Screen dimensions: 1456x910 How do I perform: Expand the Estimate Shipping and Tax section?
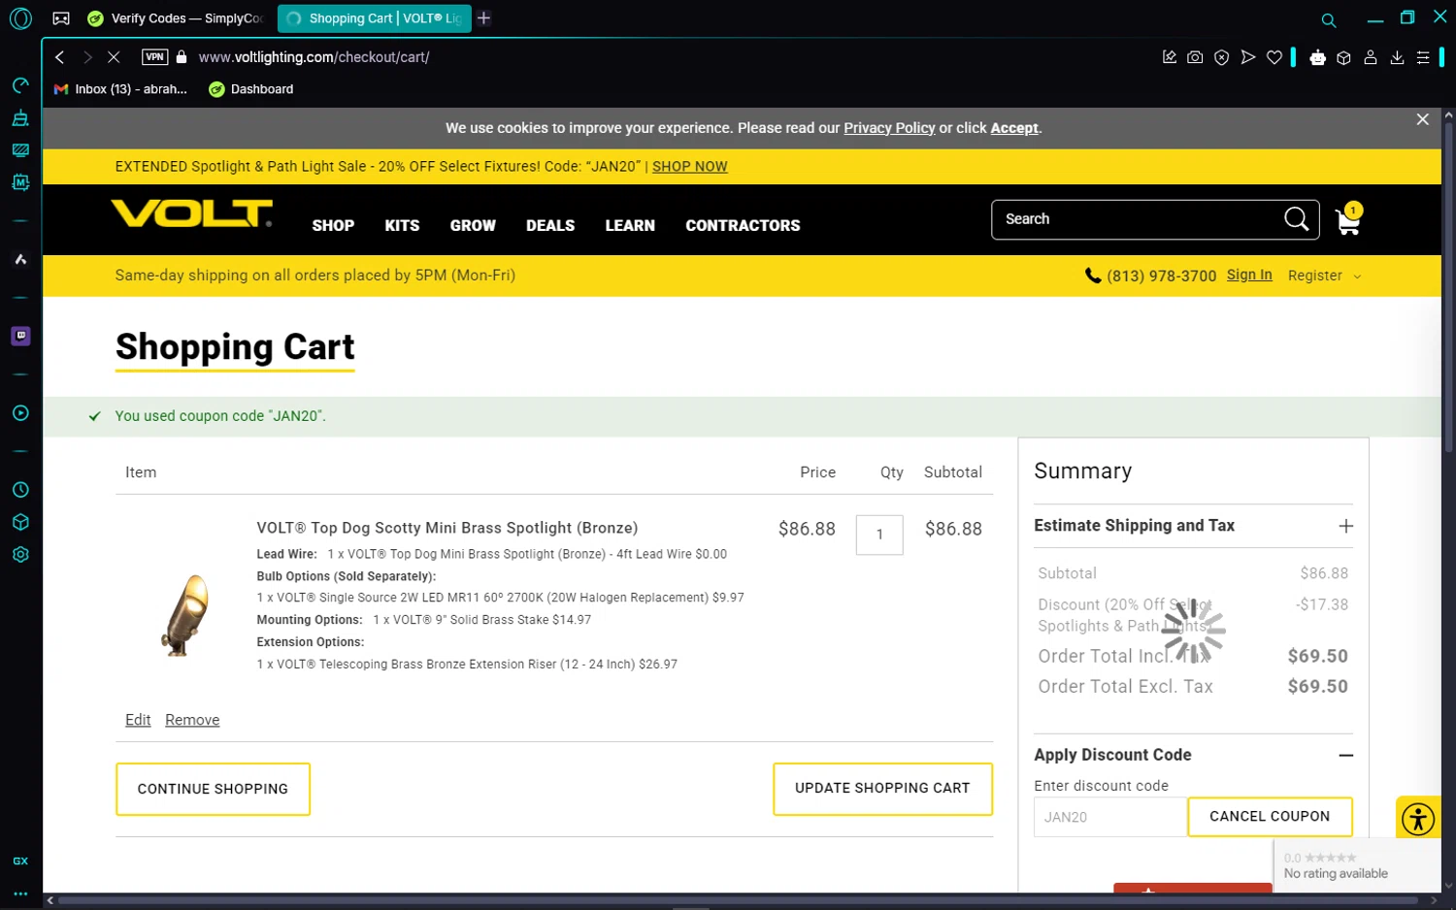(1345, 526)
